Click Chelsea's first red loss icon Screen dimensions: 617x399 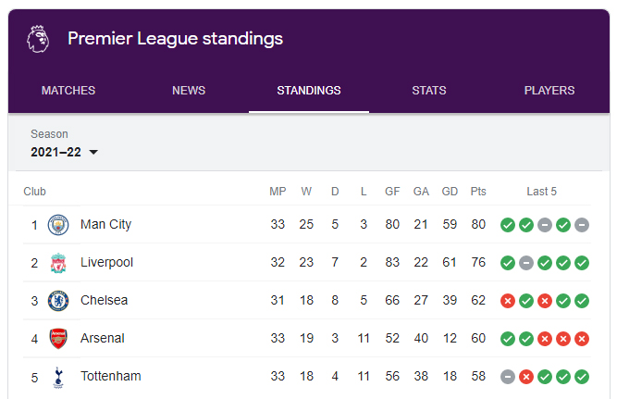(508, 301)
